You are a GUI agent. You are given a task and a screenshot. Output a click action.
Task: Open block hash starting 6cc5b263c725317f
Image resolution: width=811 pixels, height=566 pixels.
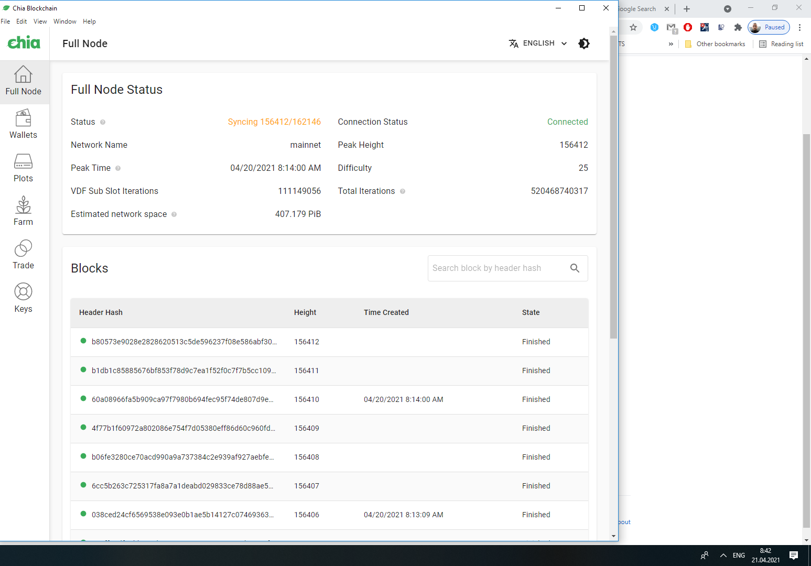(x=182, y=486)
